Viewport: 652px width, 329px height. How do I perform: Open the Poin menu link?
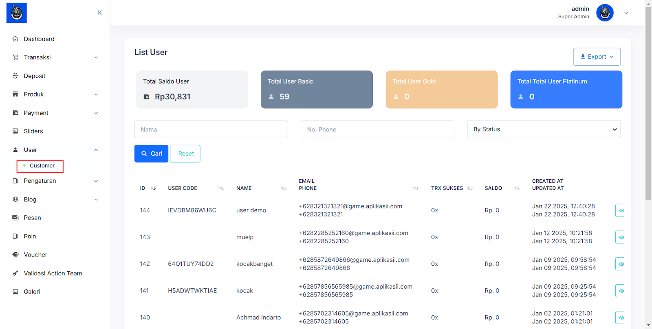[x=30, y=236]
